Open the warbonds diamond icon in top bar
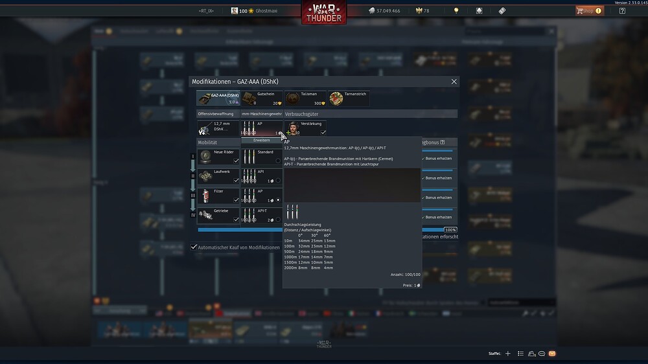 point(479,11)
